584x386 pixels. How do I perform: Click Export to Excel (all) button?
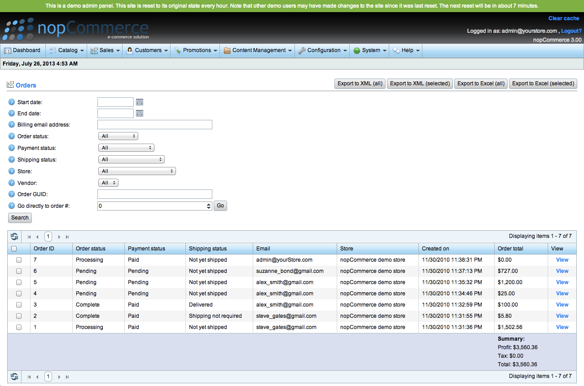(481, 83)
